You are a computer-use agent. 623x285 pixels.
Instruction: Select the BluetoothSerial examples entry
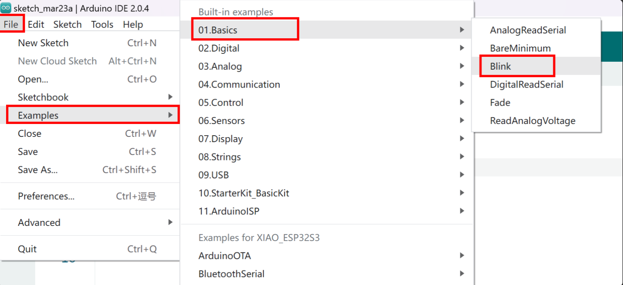231,274
